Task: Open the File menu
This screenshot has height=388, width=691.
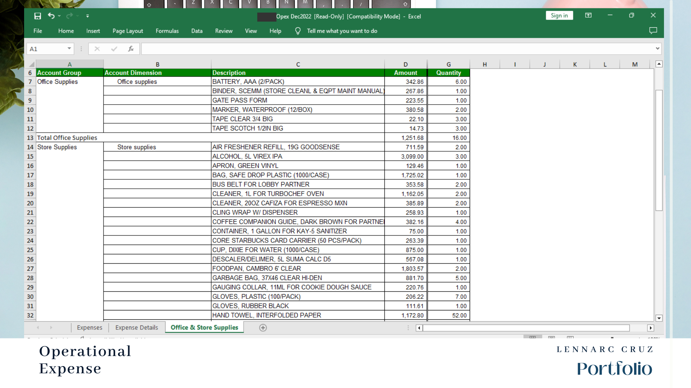Action: [x=38, y=31]
